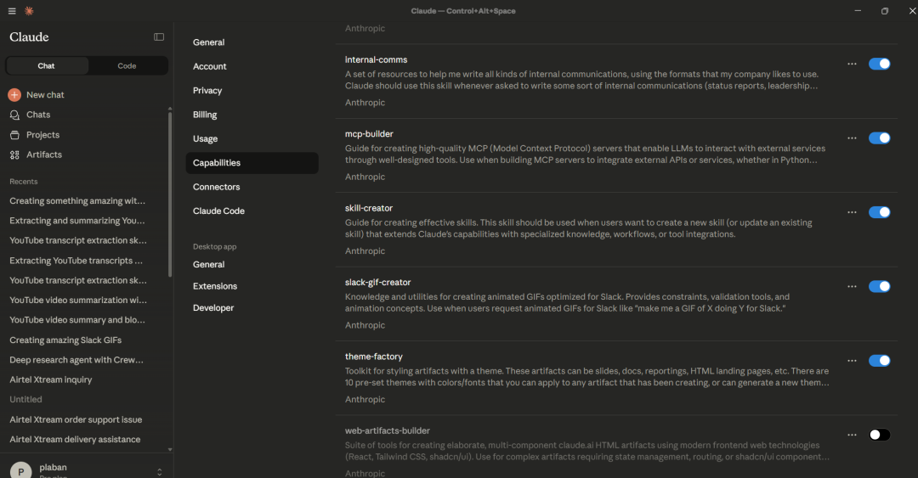Open more options for web-artifacts-builder skill
This screenshot has height=478, width=918.
(x=852, y=435)
